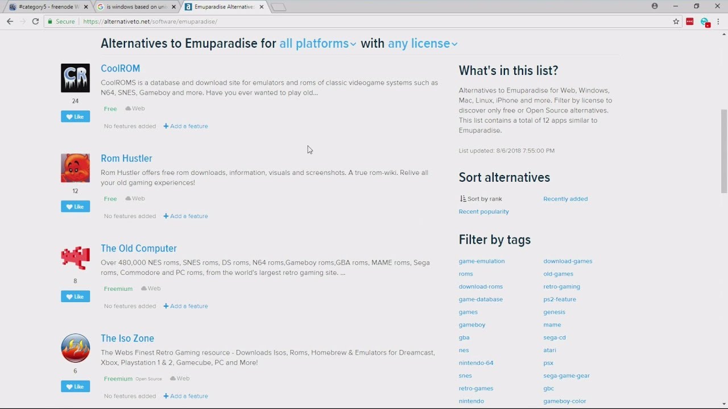
Task: Close the #category5 freenode tab
Action: click(x=85, y=7)
